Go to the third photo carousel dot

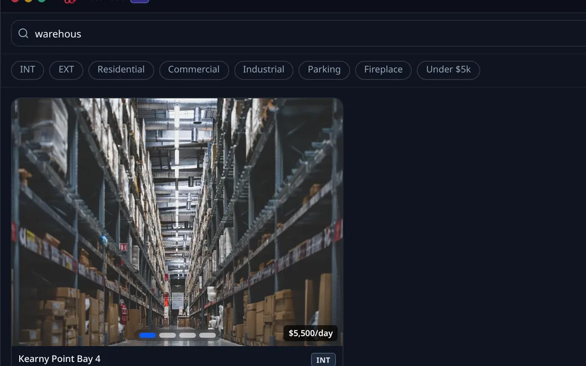click(x=187, y=335)
